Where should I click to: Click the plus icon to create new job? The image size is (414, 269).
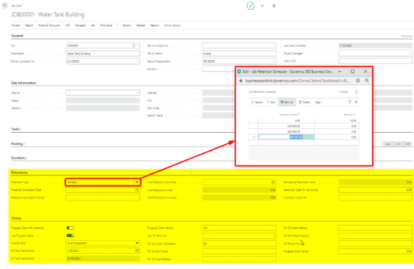[262, 6]
